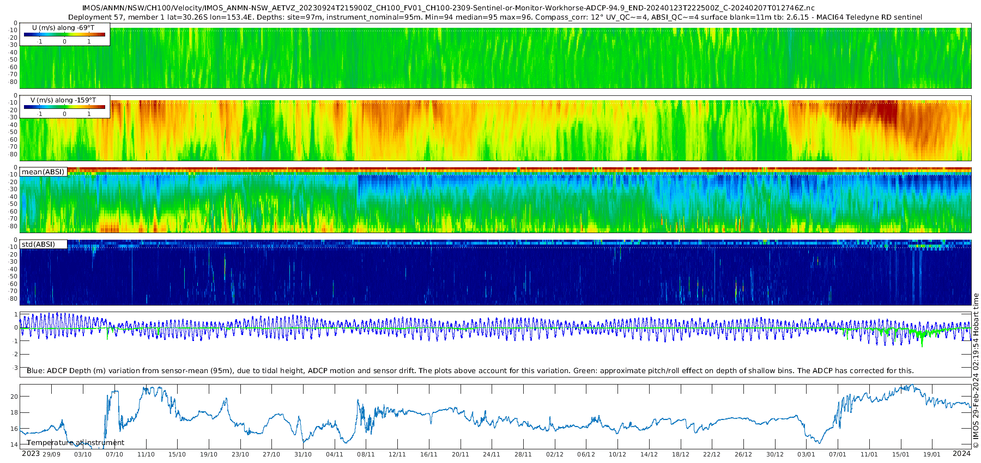Screen dimensions: 981x463
Task: Select the mean(ABSI) panel label
Action: pos(43,172)
